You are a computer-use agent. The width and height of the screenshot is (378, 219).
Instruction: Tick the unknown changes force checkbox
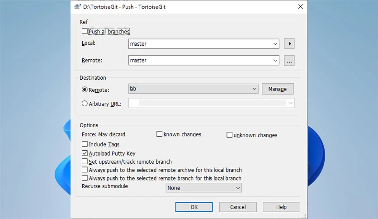(x=229, y=134)
